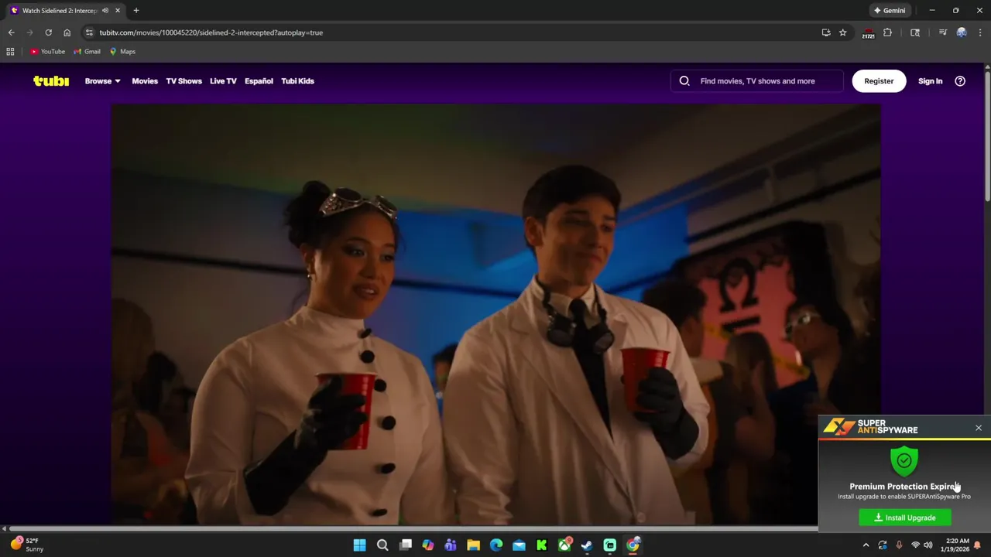Click the Gemini button
This screenshot has height=557, width=991.
890,11
